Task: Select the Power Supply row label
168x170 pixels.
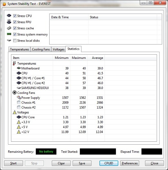Action: [x=31, y=98]
